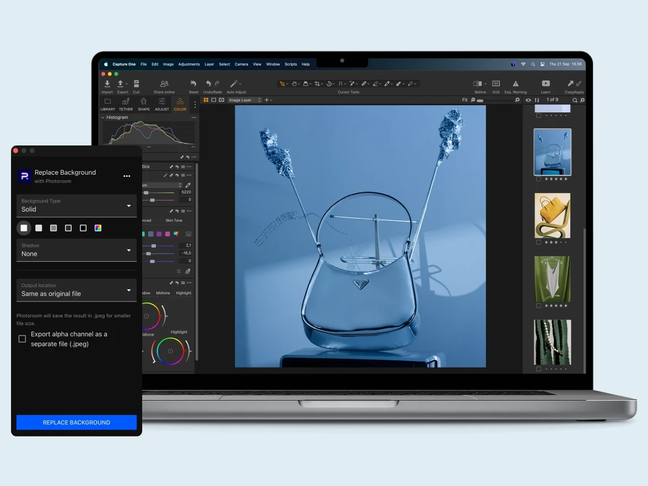Open Photoroom panel three-dot options menu
The height and width of the screenshot is (486, 648).
(x=127, y=176)
